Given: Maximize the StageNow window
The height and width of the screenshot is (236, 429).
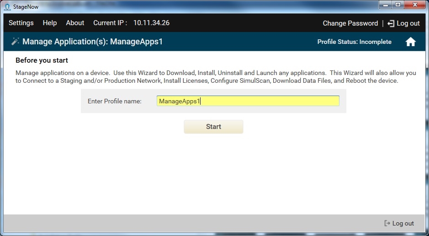Looking at the screenshot, I should 397,5.
